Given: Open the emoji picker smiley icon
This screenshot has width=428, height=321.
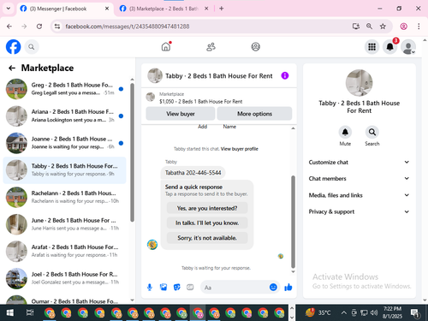Looking at the screenshot, I should pos(273,287).
